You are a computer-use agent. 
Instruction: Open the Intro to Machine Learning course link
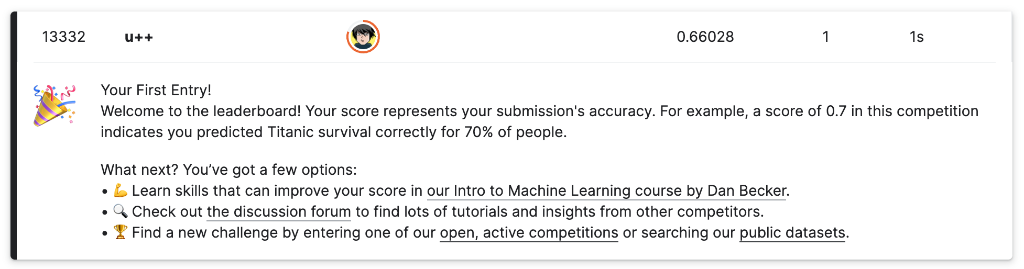coord(606,191)
